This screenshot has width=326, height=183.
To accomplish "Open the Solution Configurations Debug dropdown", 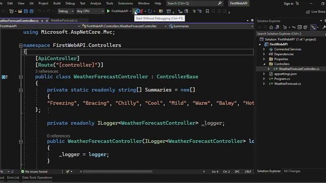I will pyautogui.click(x=66, y=11).
